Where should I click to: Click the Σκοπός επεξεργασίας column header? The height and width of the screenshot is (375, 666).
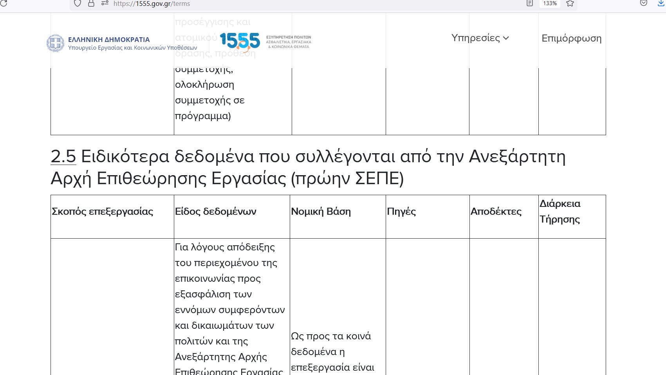[x=103, y=212]
